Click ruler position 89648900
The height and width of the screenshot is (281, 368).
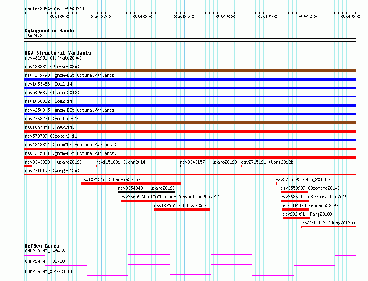(184, 17)
